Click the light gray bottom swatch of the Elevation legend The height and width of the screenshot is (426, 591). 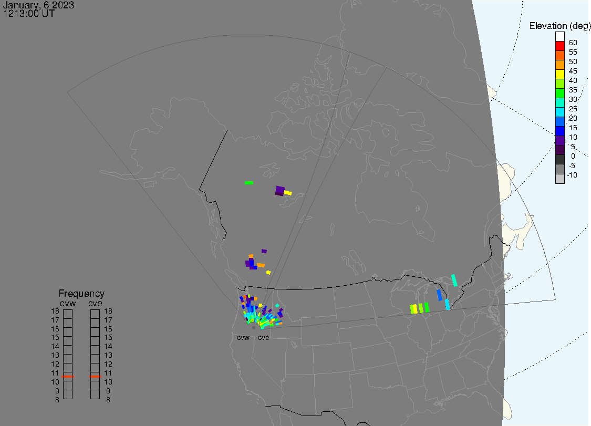pos(560,179)
